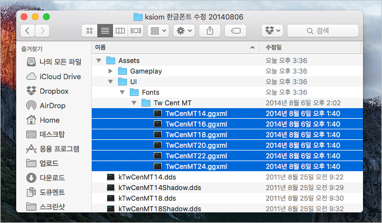382x223 pixels.
Task: Open the Dropbox toolbar dropdown
Action: (x=272, y=31)
